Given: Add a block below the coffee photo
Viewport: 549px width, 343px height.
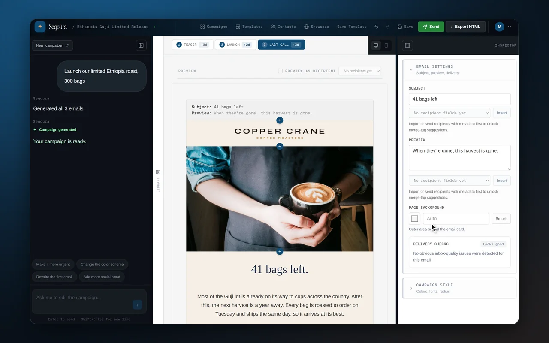Looking at the screenshot, I should point(280,252).
